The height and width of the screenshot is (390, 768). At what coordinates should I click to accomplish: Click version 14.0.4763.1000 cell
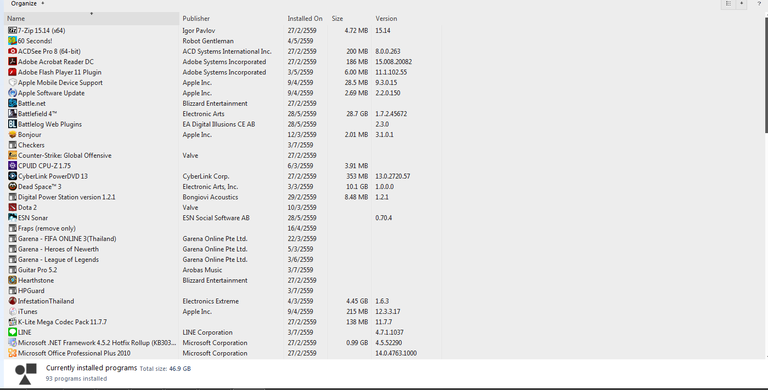(x=396, y=353)
